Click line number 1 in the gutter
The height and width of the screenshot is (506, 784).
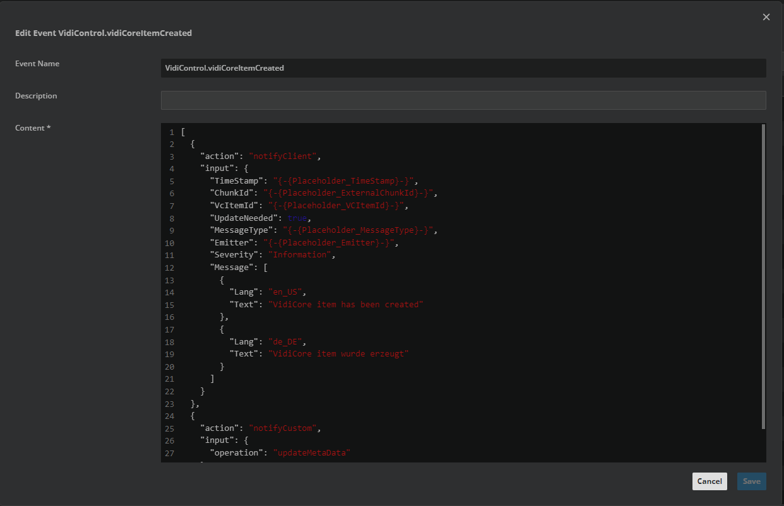(170, 132)
